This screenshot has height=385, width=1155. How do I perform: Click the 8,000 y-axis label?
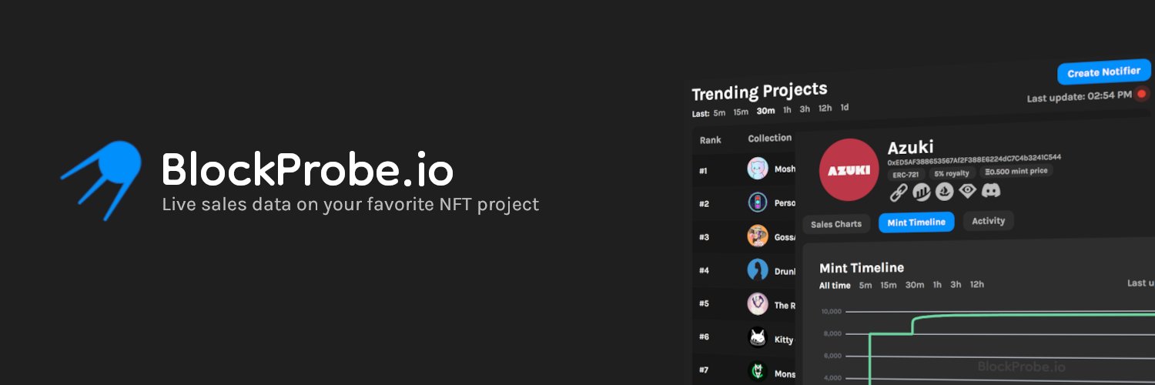coord(834,334)
